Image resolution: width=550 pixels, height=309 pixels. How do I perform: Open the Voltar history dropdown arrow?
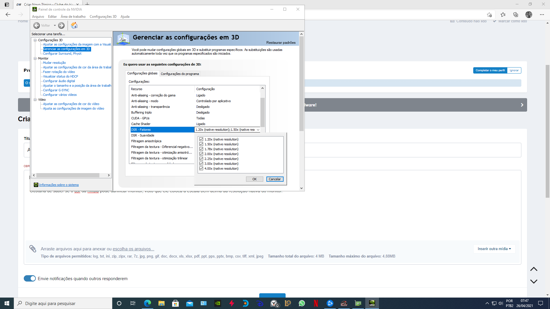[x=55, y=25]
